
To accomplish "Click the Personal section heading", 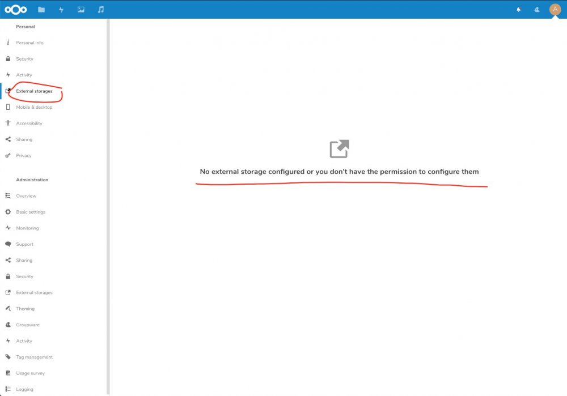I will pyautogui.click(x=26, y=27).
